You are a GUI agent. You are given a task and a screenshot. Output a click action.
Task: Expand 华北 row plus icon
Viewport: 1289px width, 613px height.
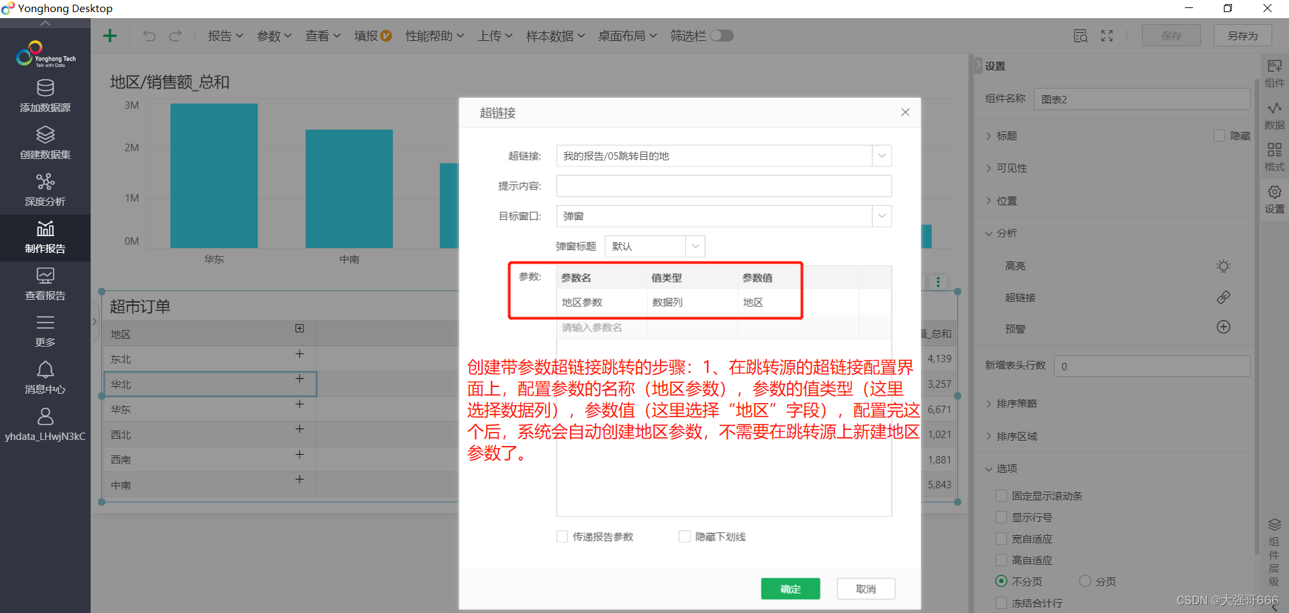[x=299, y=379]
